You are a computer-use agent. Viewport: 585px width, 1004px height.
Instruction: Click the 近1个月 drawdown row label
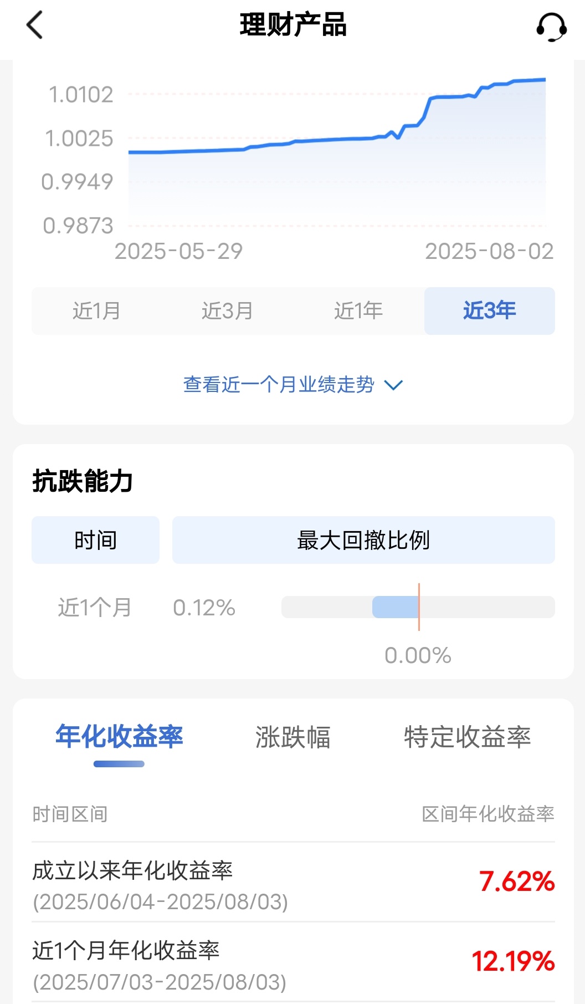[95, 608]
